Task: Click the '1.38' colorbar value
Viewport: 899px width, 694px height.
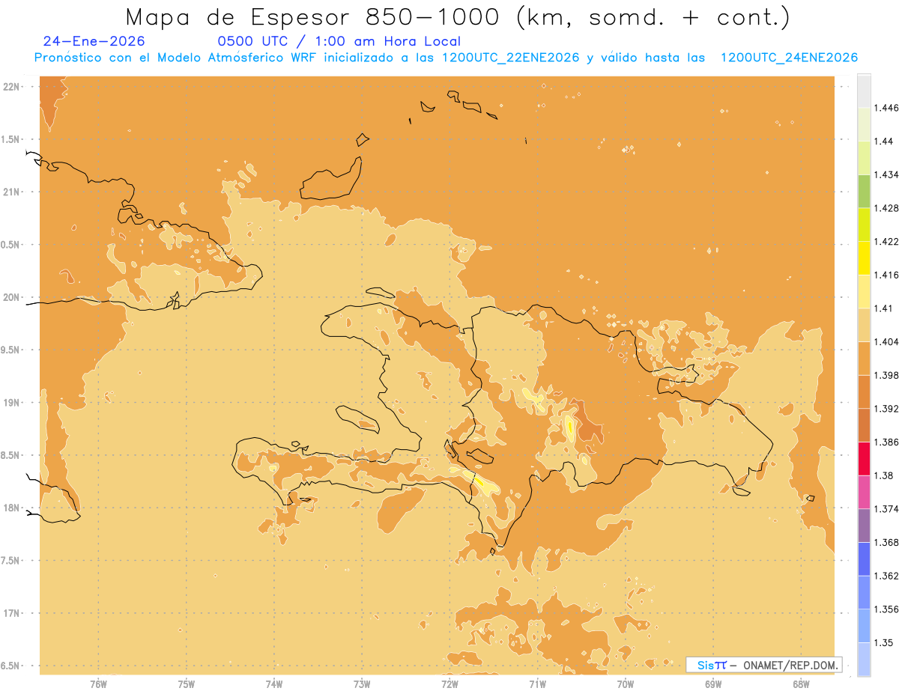Action: [x=885, y=475]
